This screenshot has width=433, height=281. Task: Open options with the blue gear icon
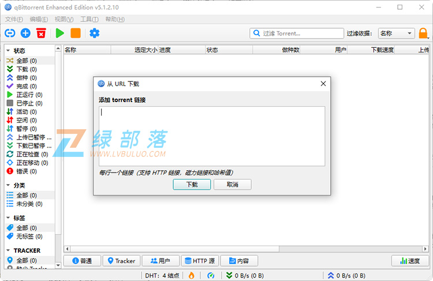pyautogui.click(x=95, y=33)
